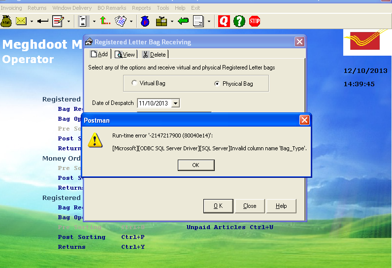Click the 14:39:45 clock text
392x268 pixels.
click(359, 84)
